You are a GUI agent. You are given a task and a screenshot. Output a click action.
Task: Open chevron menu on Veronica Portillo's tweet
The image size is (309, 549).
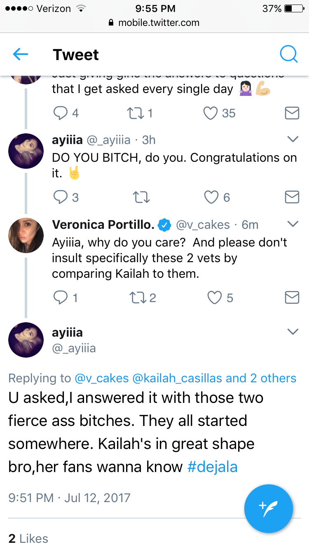(x=293, y=224)
